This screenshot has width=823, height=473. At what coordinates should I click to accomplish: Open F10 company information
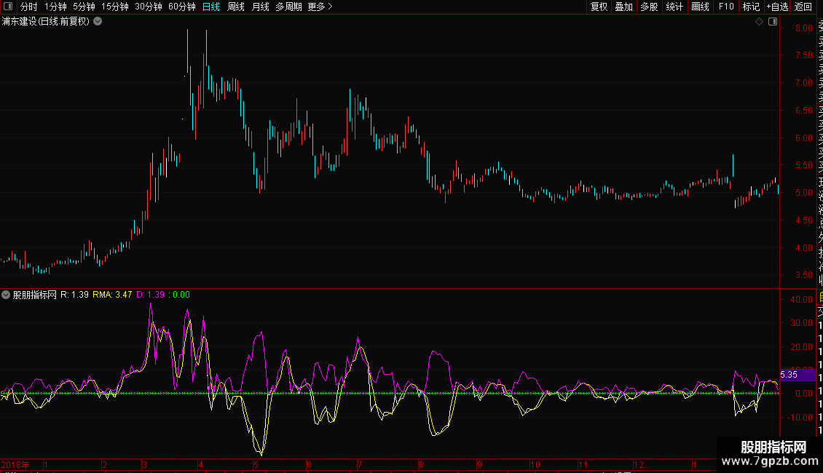tap(726, 7)
